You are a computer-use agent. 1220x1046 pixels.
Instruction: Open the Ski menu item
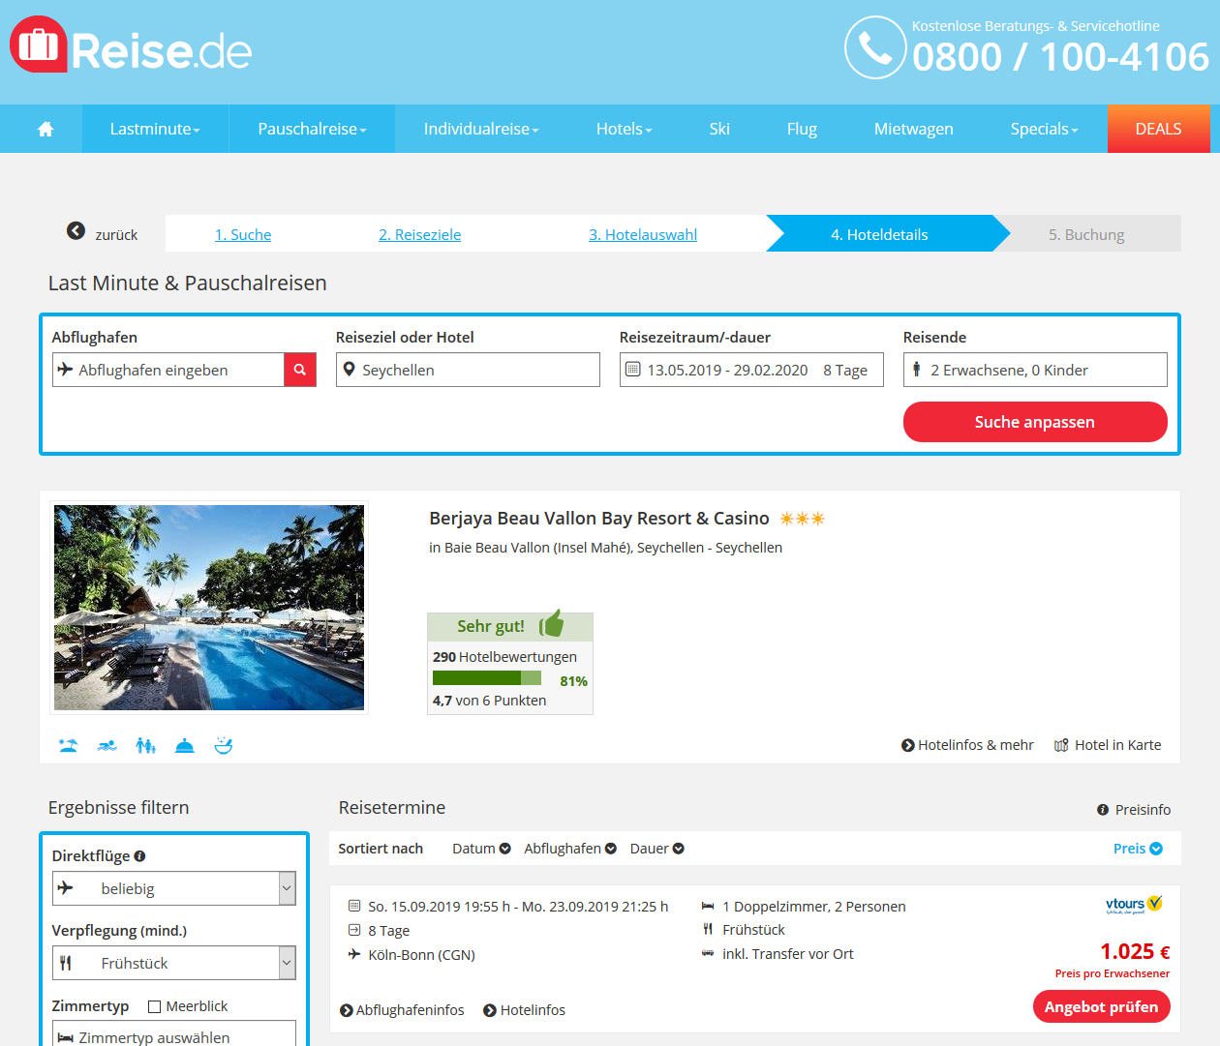point(719,129)
